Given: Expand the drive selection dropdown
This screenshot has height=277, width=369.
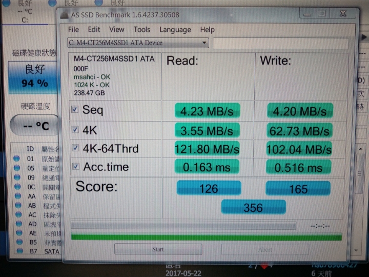Looking at the screenshot, I should 204,43.
